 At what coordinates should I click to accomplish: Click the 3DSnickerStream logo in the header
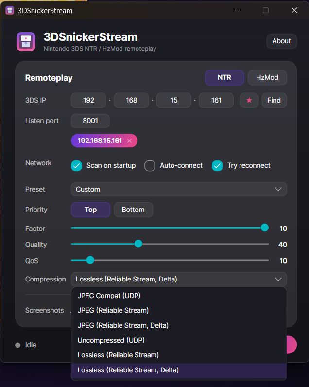(x=26, y=41)
